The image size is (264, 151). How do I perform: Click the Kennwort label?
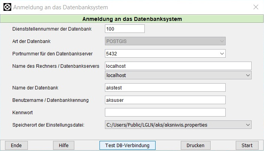[x=22, y=113]
